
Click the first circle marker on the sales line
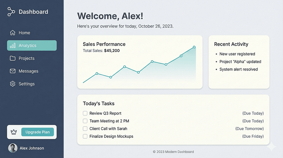pos(97,73)
